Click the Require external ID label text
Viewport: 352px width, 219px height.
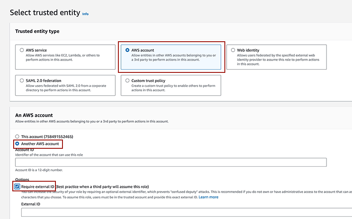click(37, 187)
